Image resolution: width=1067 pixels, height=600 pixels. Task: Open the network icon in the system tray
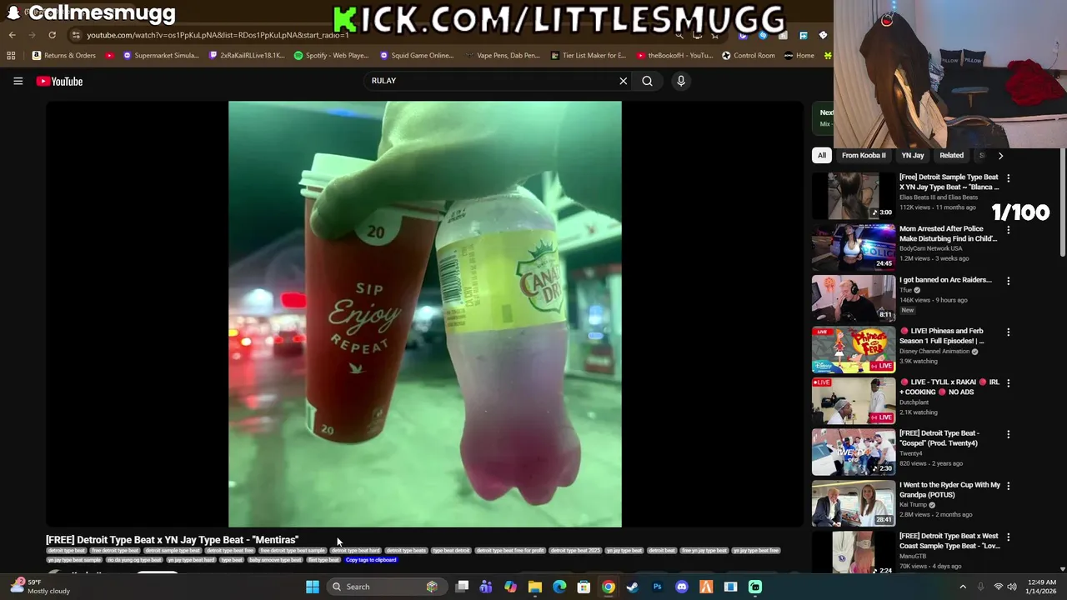(998, 587)
